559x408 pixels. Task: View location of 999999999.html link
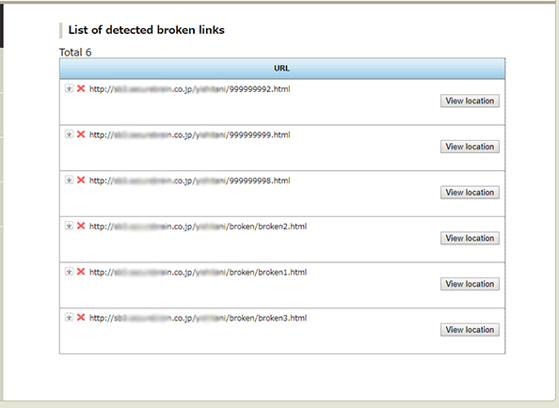click(470, 147)
